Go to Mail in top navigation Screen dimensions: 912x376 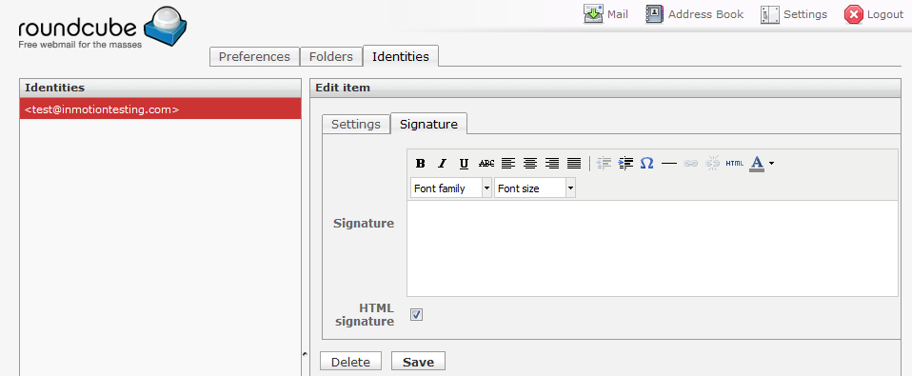(606, 14)
